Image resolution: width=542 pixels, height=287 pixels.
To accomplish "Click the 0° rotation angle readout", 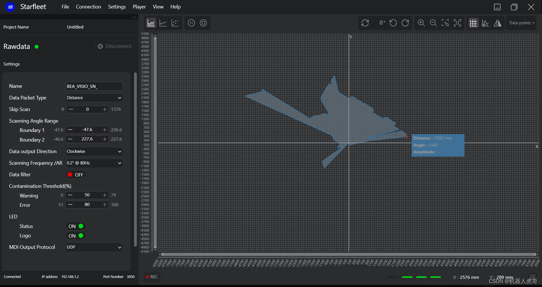I will point(382,23).
